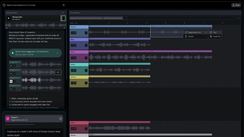This screenshot has height=137, width=244.
Task: Click the mix button on Suggestion 2
Action: tap(58, 72)
